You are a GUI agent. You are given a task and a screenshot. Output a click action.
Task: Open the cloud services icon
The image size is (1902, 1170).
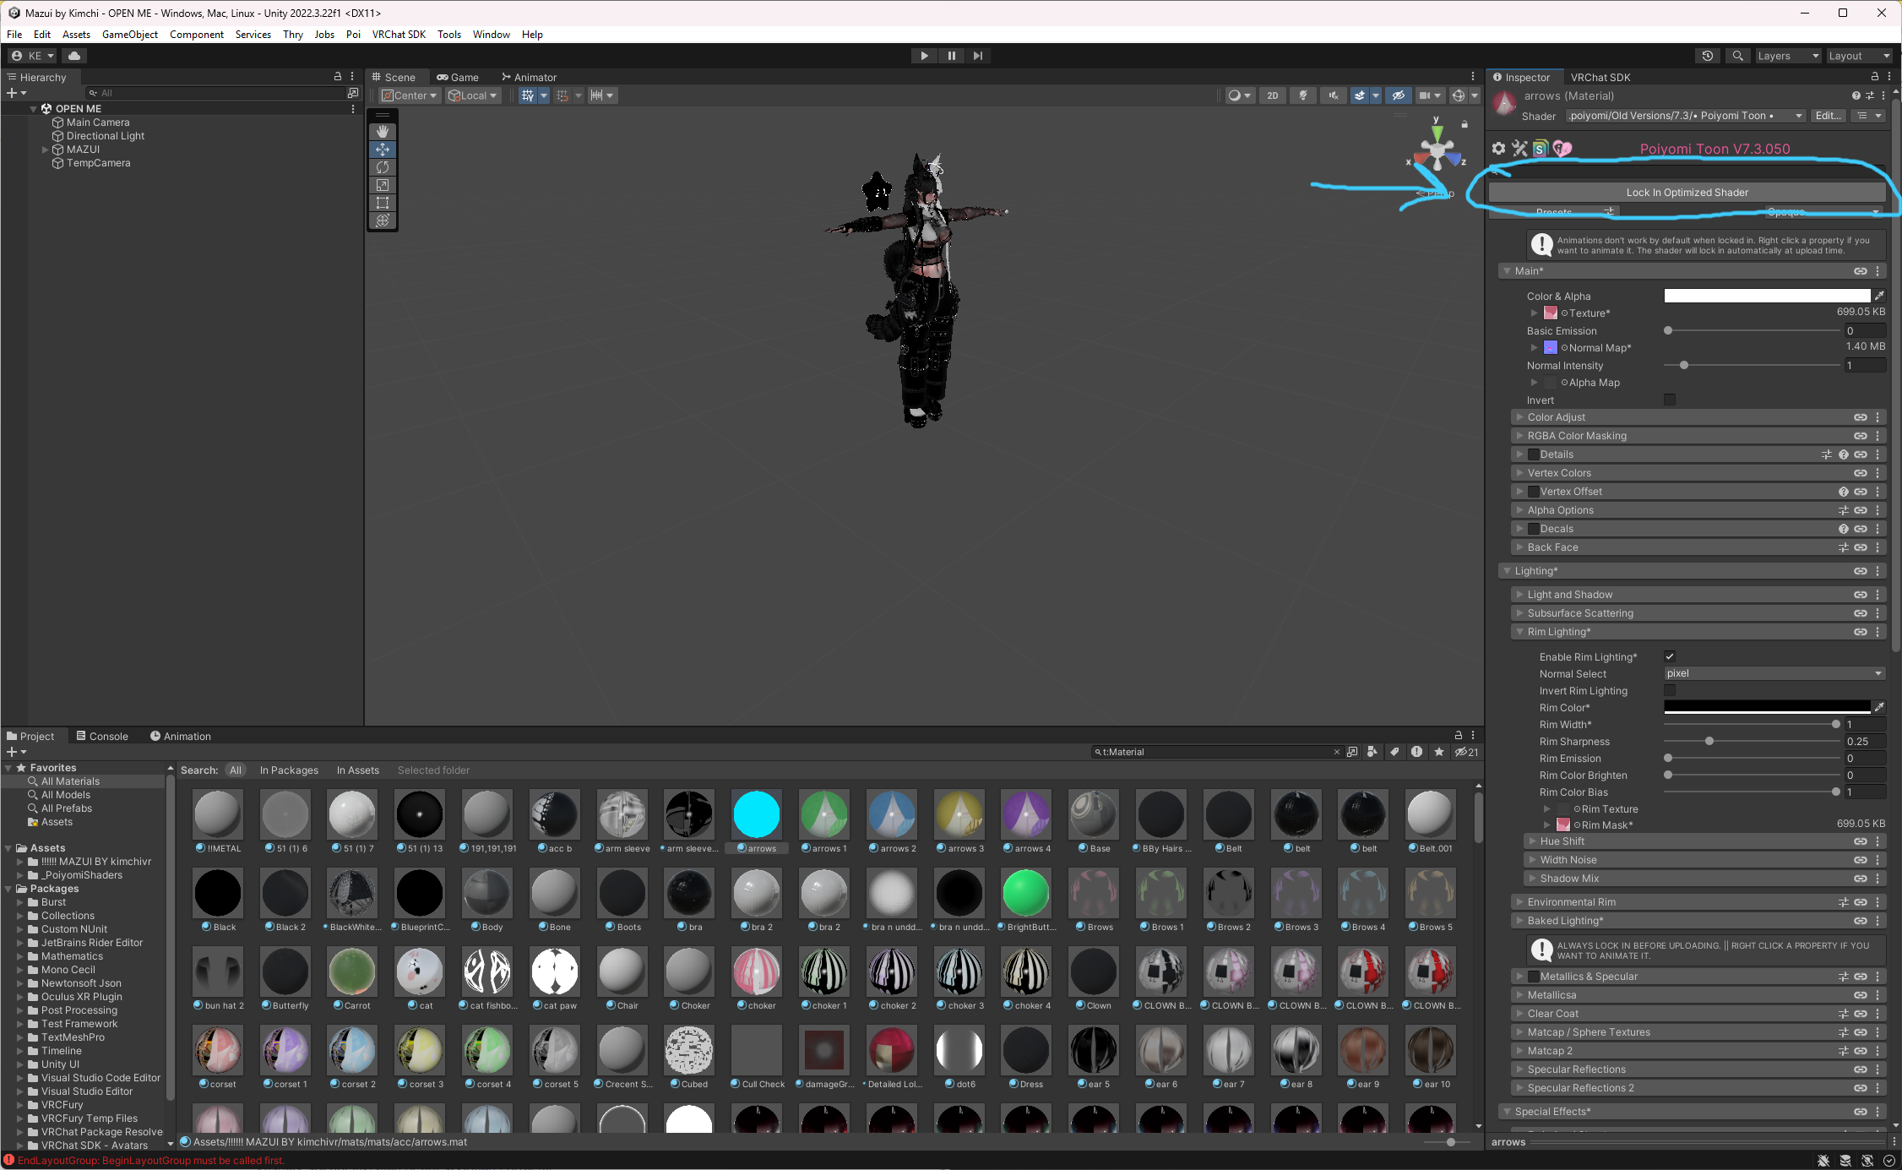74,56
